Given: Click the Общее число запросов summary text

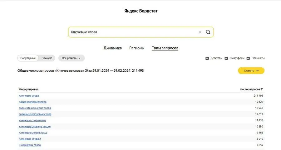Looking at the screenshot, I should click(x=81, y=70).
